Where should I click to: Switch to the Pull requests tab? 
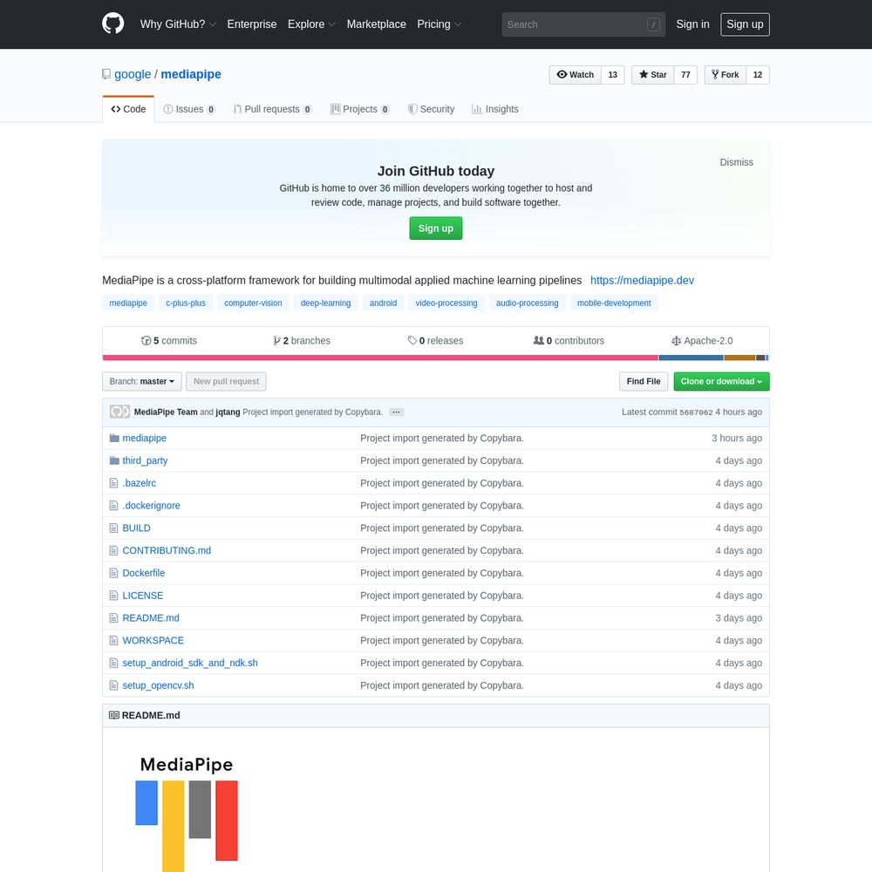tap(272, 109)
